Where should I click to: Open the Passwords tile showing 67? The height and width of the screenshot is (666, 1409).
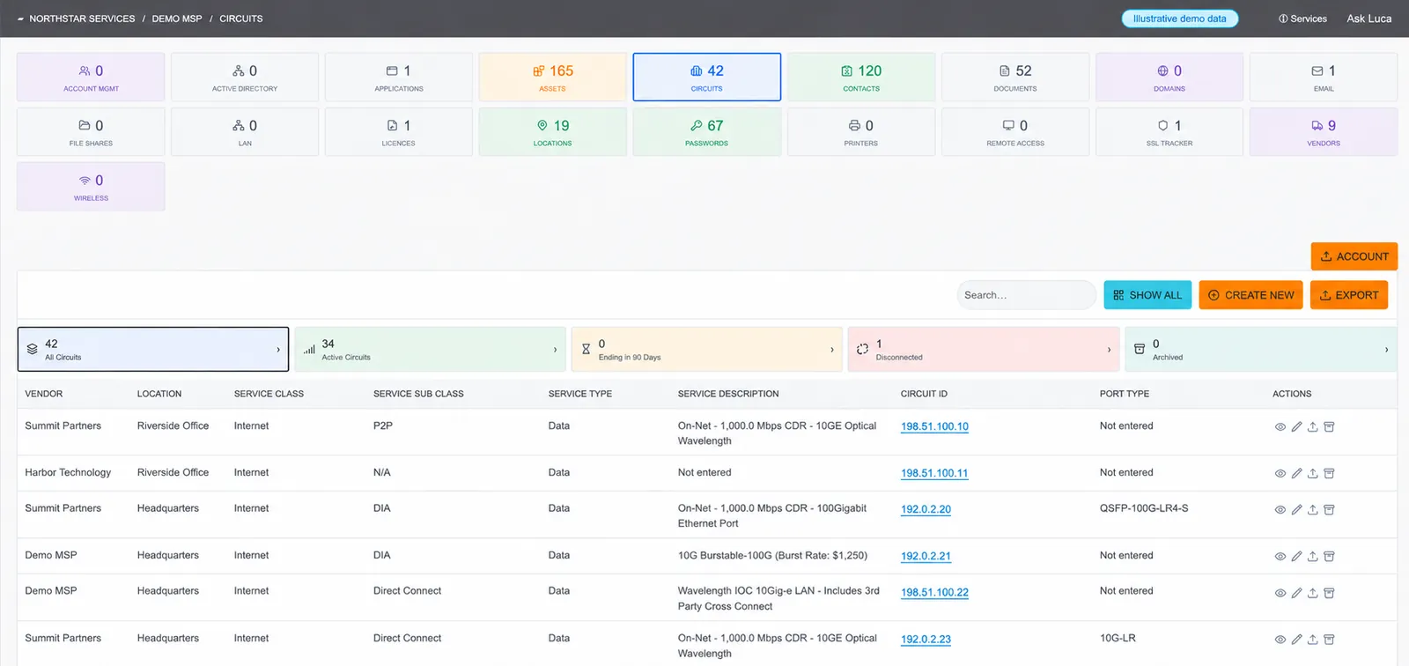pyautogui.click(x=706, y=131)
